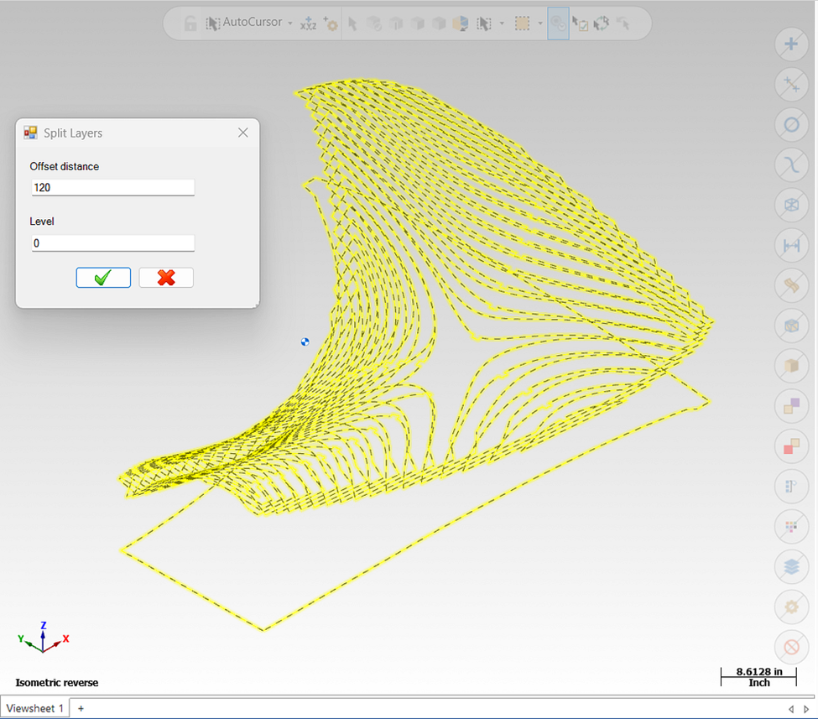Click the x,y,z fast point icon
Image resolution: width=818 pixels, height=719 pixels.
pos(308,23)
